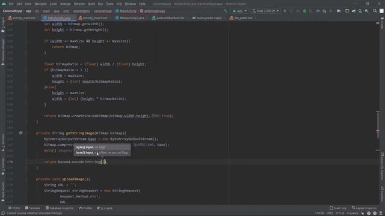
Task: Select byte[] input, int offset overload hint
Action: coord(102,152)
